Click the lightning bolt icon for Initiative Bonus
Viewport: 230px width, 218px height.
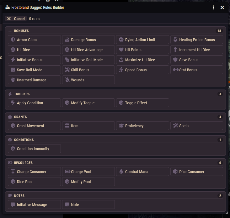pyautogui.click(x=13, y=60)
